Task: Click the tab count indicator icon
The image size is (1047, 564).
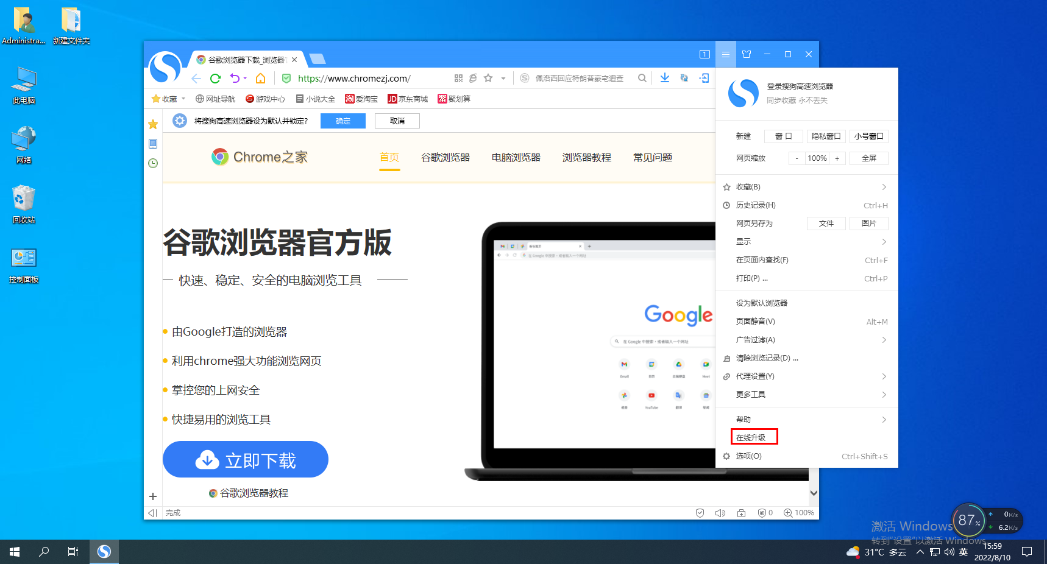Action: click(705, 54)
